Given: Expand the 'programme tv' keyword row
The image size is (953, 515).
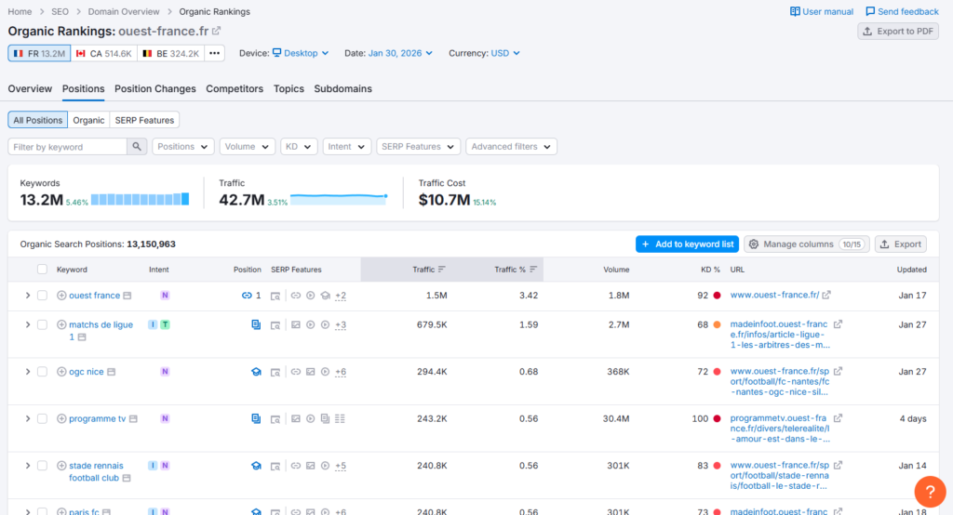Looking at the screenshot, I should [x=27, y=418].
